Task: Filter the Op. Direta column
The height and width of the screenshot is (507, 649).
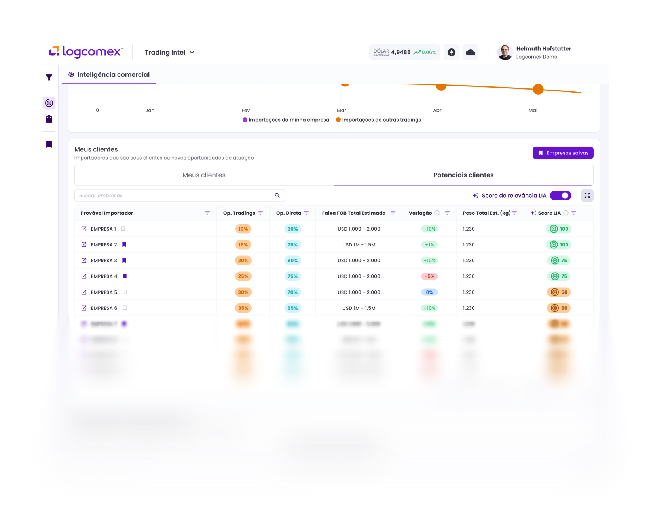Action: 306,213
